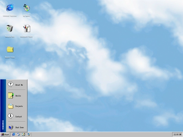This screenshot has width=183, height=137.
Task: Select About Me in the Start menu
Action: 17,85
